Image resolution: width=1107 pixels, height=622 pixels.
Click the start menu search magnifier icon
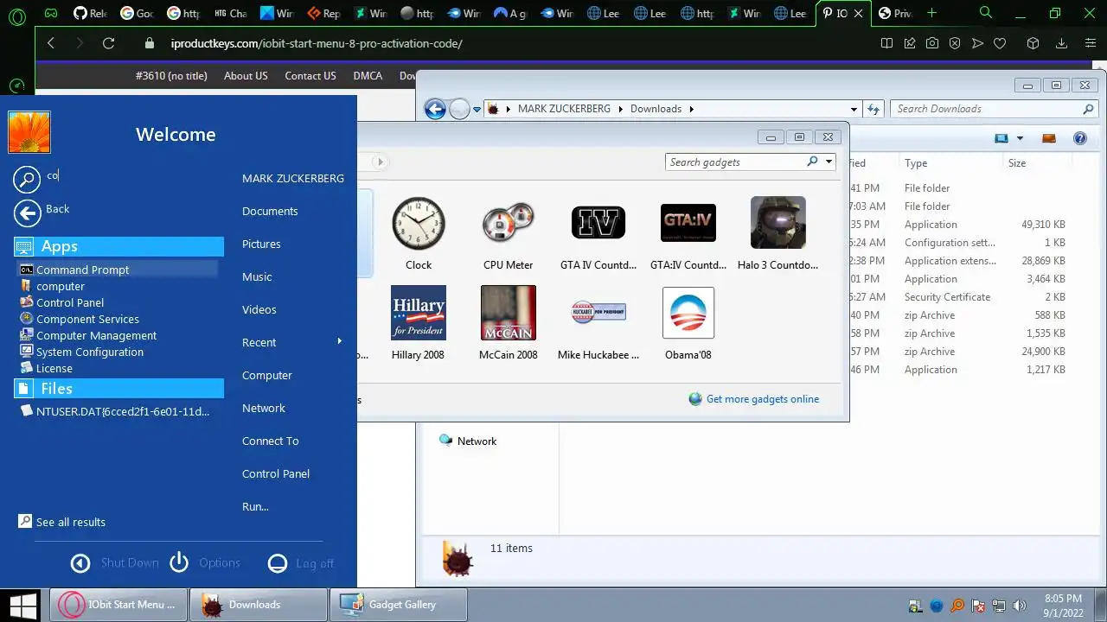28,179
